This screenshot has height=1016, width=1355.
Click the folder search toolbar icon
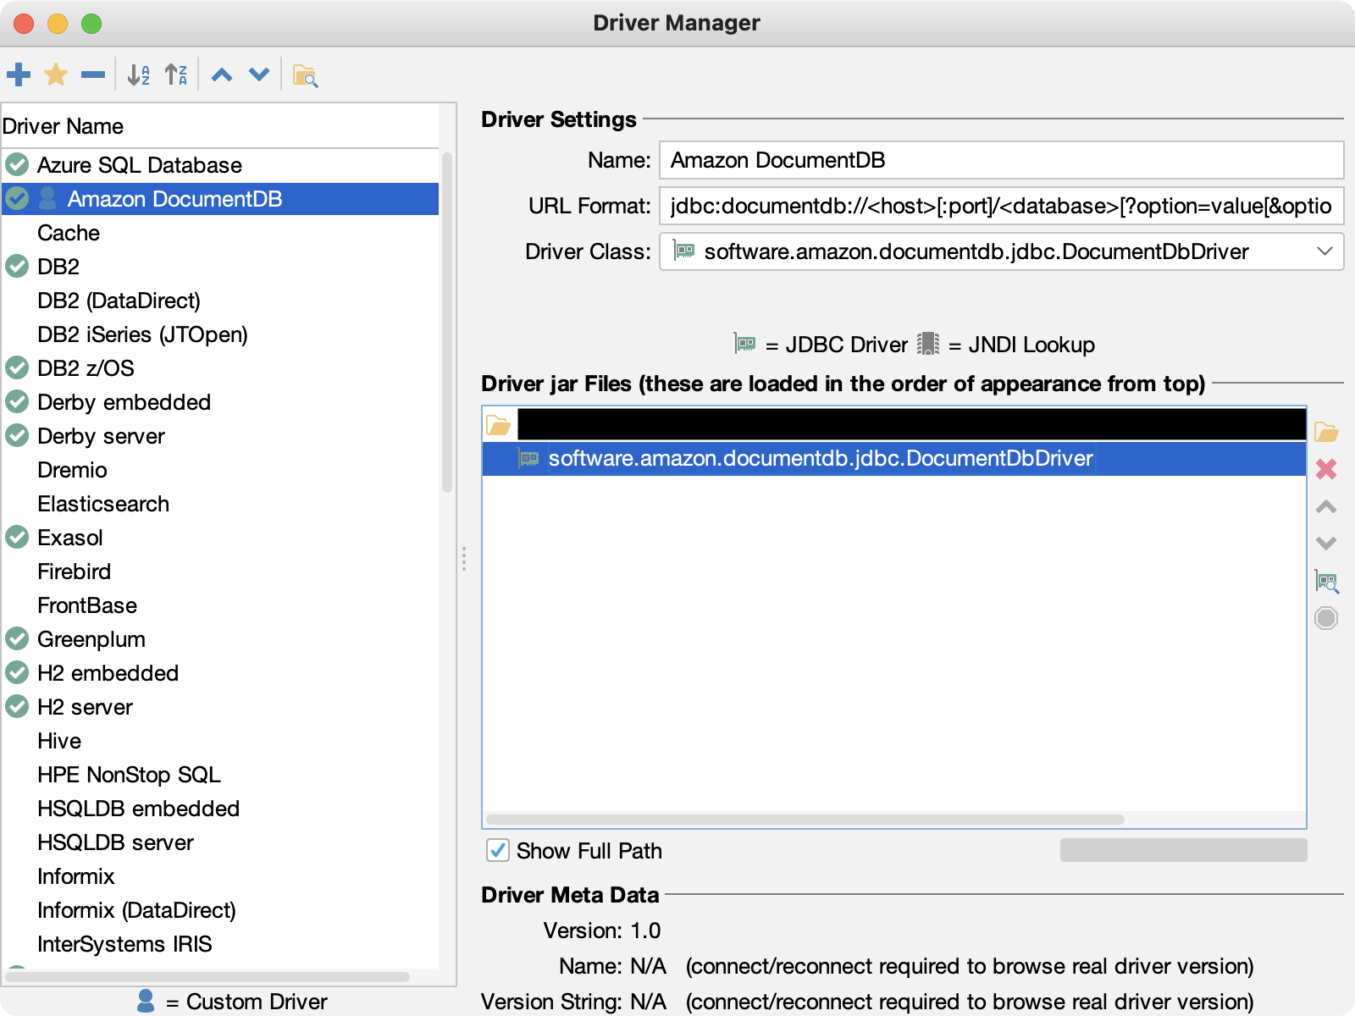[305, 75]
